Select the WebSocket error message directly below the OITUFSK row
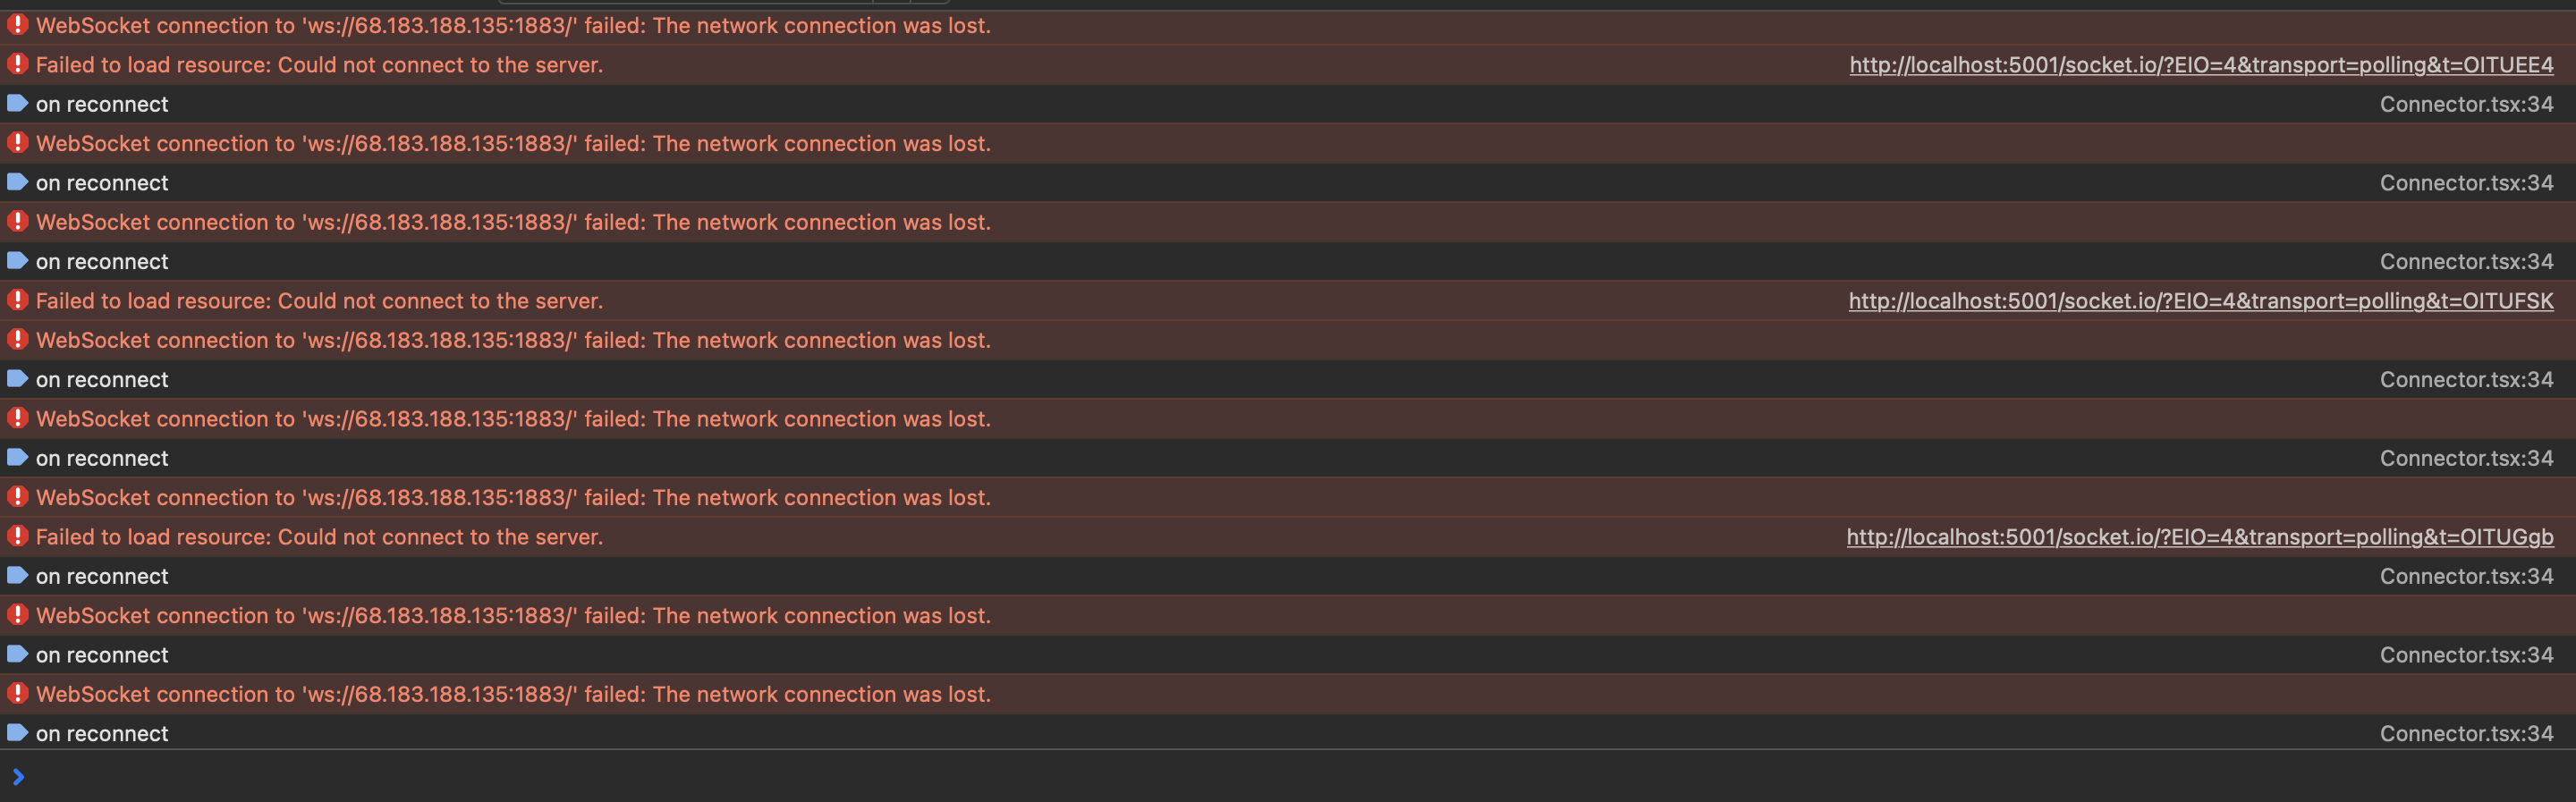The image size is (2576, 802). tap(513, 341)
